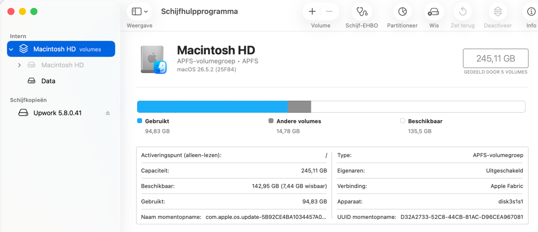The width and height of the screenshot is (538, 232).
Task: Eject the Upwork 5.8.0.41 disk image
Action: click(x=108, y=113)
